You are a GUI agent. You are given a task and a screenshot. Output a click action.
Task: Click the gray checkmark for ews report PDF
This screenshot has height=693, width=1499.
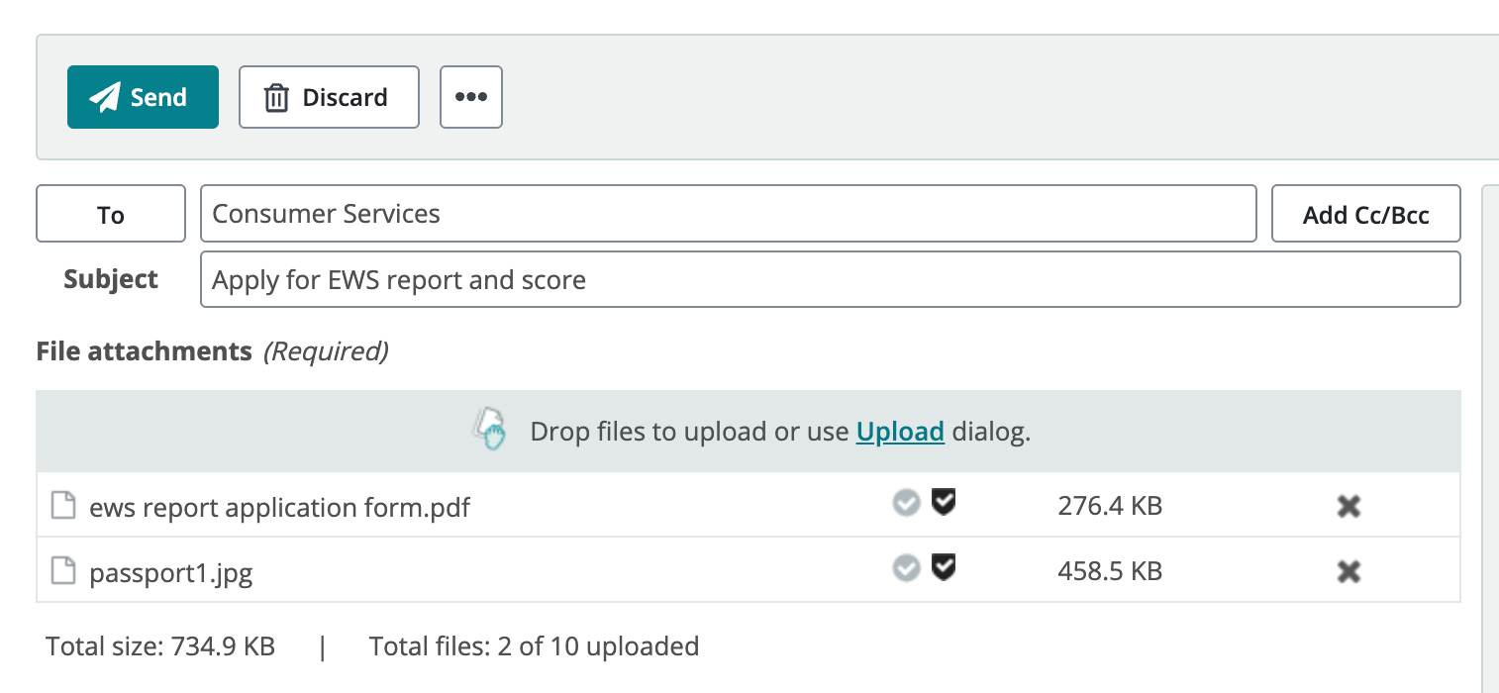click(906, 504)
